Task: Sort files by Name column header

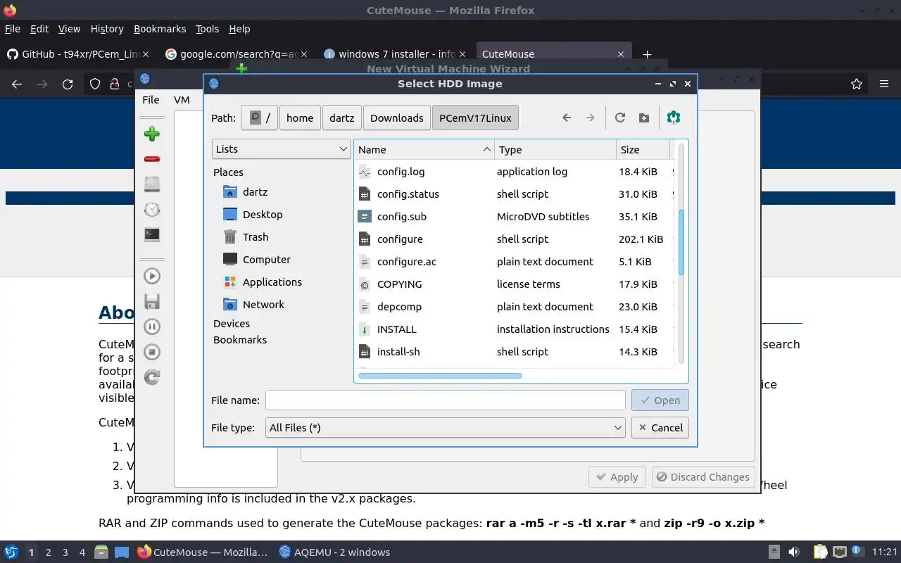Action: (x=424, y=150)
